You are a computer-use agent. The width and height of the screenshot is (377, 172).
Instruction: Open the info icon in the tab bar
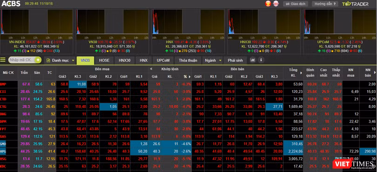tap(262, 60)
